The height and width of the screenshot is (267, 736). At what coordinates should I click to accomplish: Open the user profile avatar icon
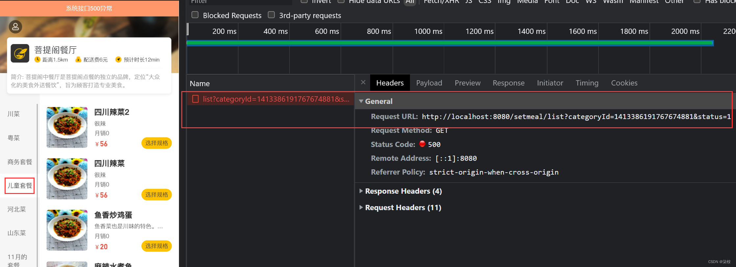pyautogui.click(x=15, y=27)
